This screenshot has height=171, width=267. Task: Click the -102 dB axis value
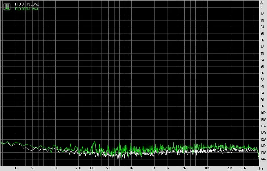[x=262, y=113]
